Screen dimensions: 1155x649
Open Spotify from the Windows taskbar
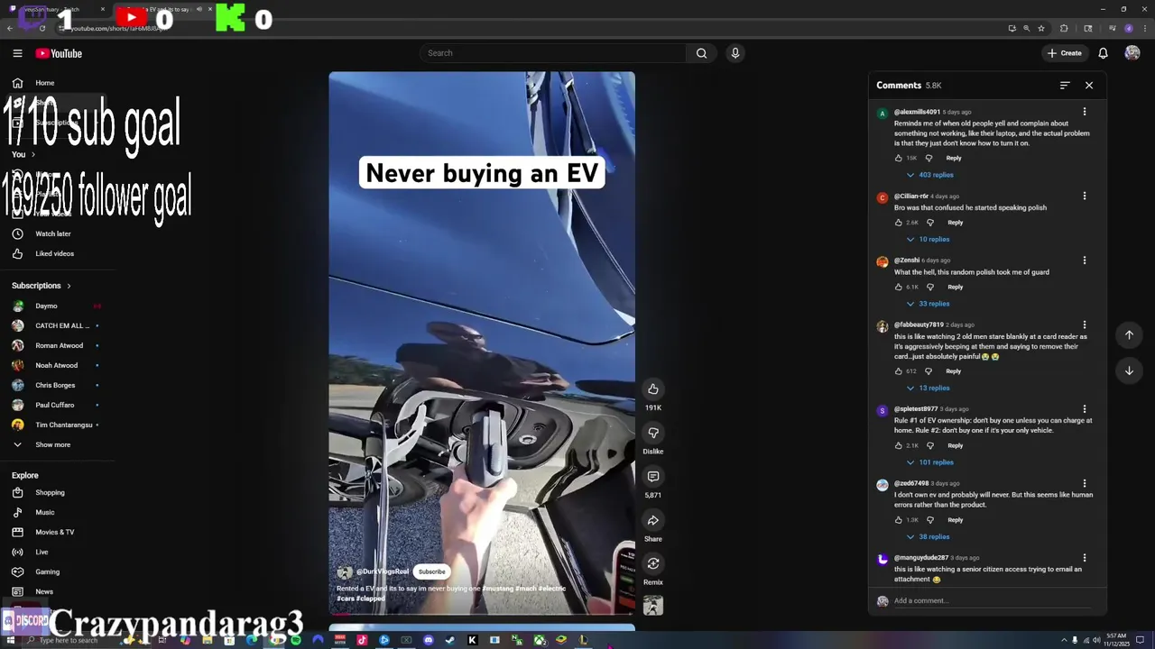pos(295,640)
